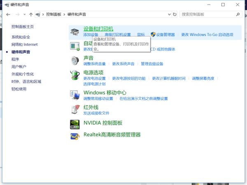Open the recent locations dropdown arrow
Viewport: 247px width, 185px height.
click(25, 14)
